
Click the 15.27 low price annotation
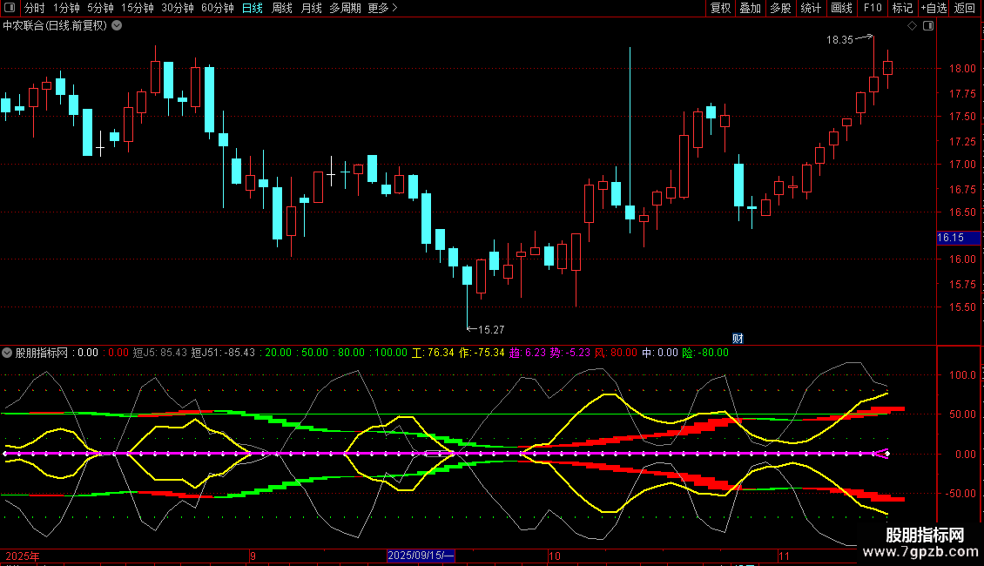point(491,329)
